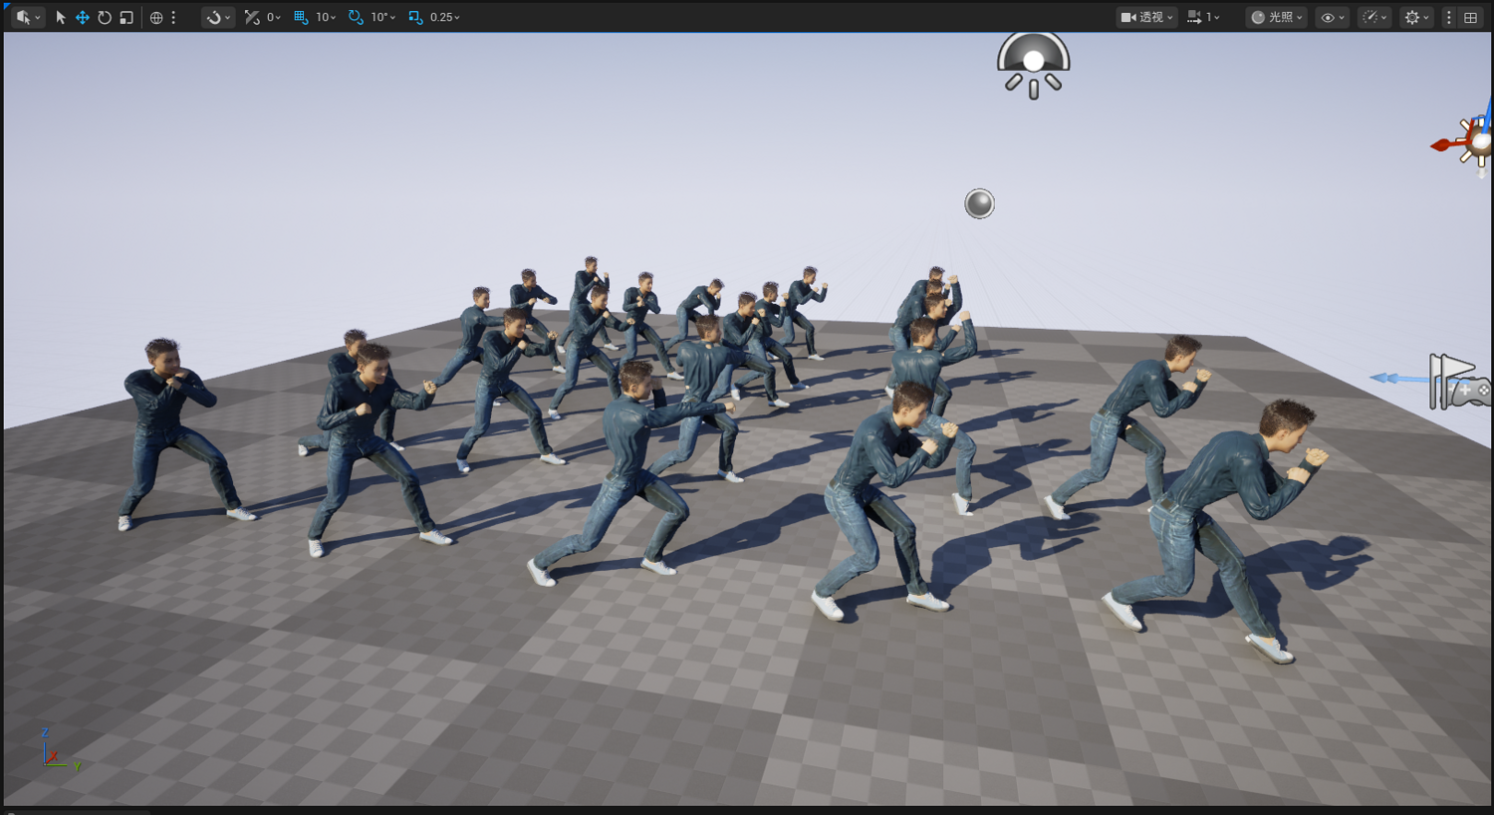This screenshot has height=815, width=1494.
Task: Open the 10° rotation snap angle dropdown
Action: [x=383, y=17]
